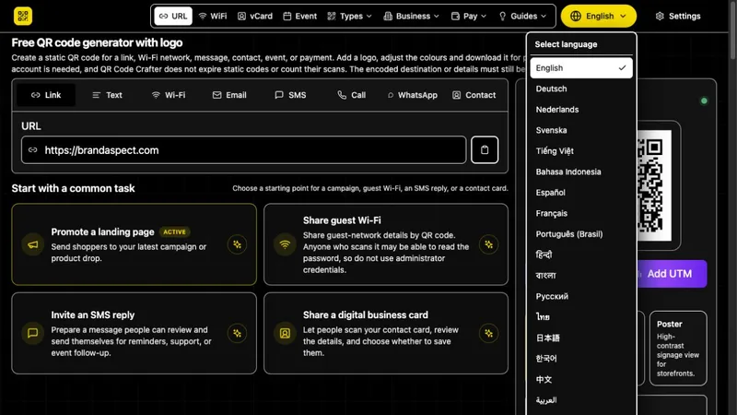The width and height of the screenshot is (737, 415).
Task: Open the vCard generator in top nav
Action: tap(255, 16)
